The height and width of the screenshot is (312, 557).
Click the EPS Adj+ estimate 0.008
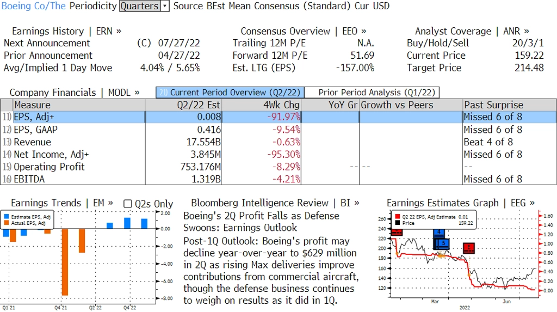tap(209, 117)
